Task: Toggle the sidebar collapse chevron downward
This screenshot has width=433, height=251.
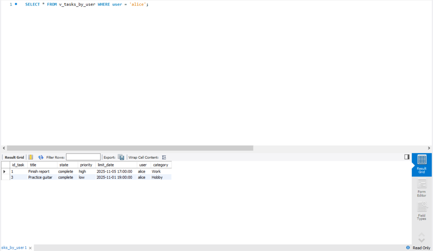Action: (421, 239)
